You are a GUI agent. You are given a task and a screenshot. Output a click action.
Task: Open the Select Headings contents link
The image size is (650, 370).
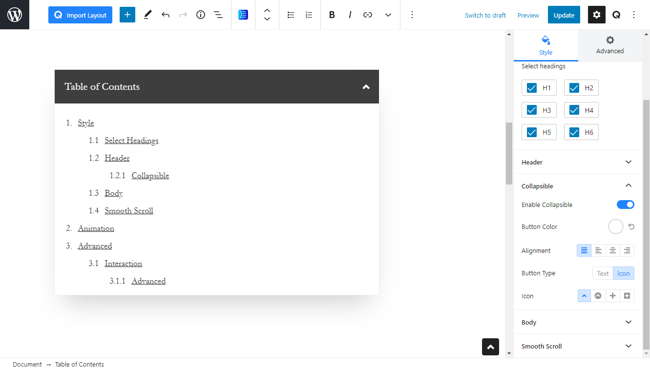coord(131,141)
